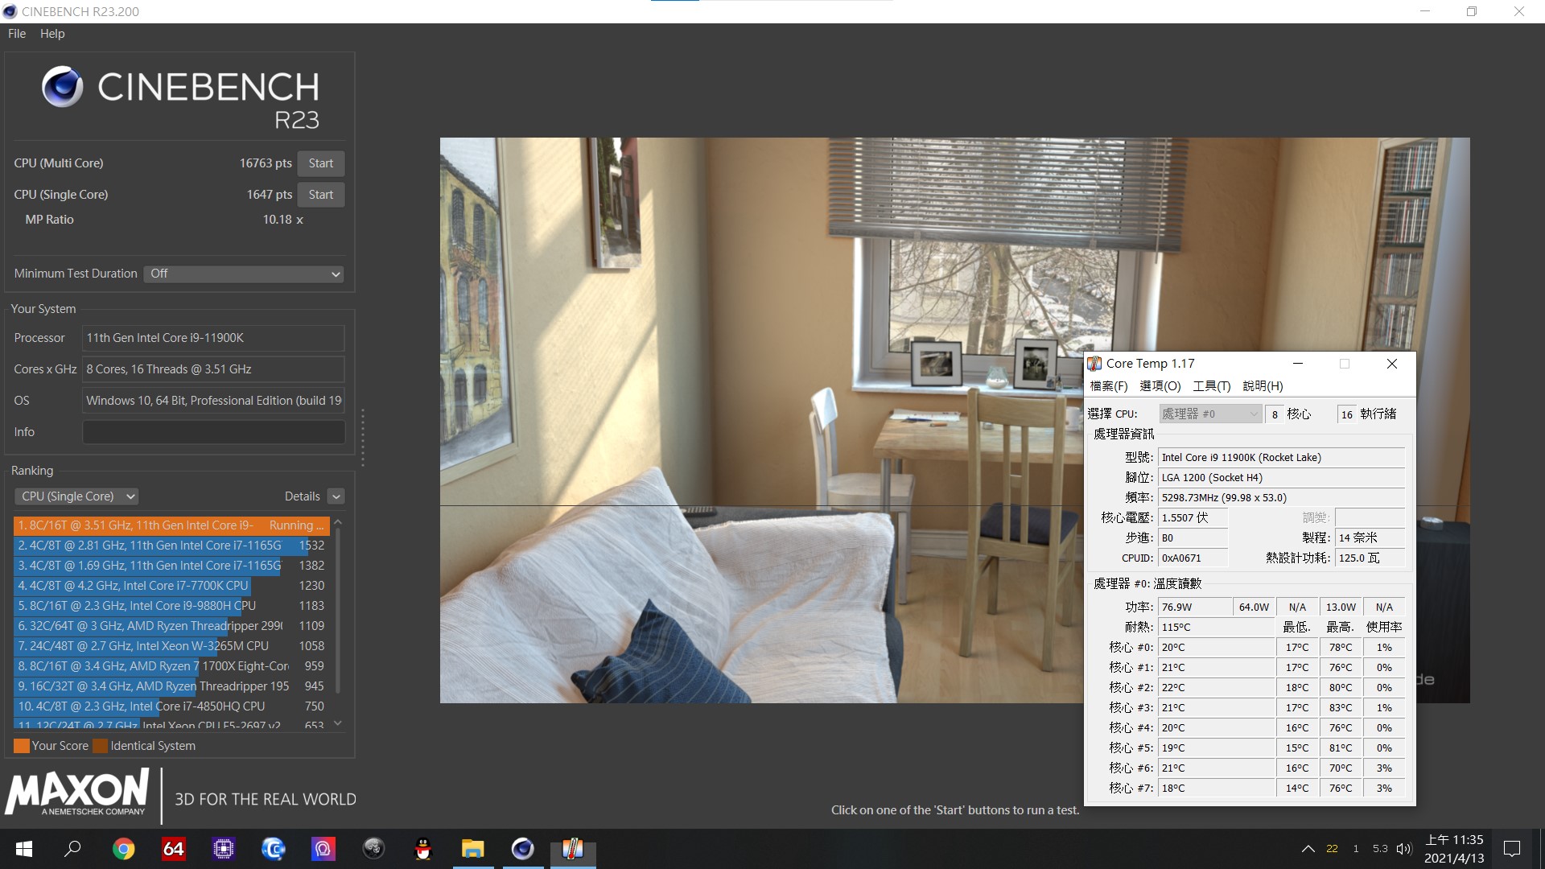Select the Core i7-7700K ranking row
Viewport: 1545px width, 869px height.
pos(171,586)
